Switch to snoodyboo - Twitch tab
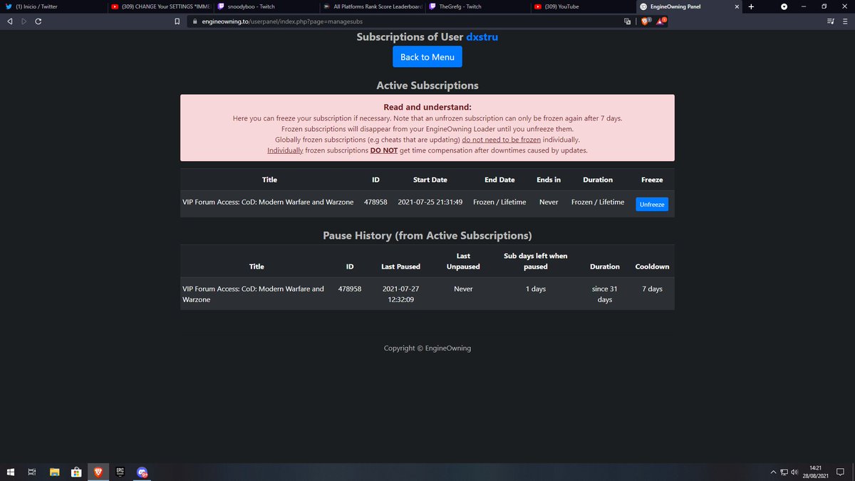The width and height of the screenshot is (855, 481). click(x=266, y=6)
